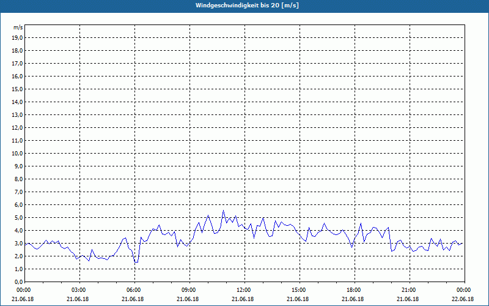Image resolution: width=489 pixels, height=306 pixels.
Task: Select the 4,0 y-axis label
Action: click(18, 231)
